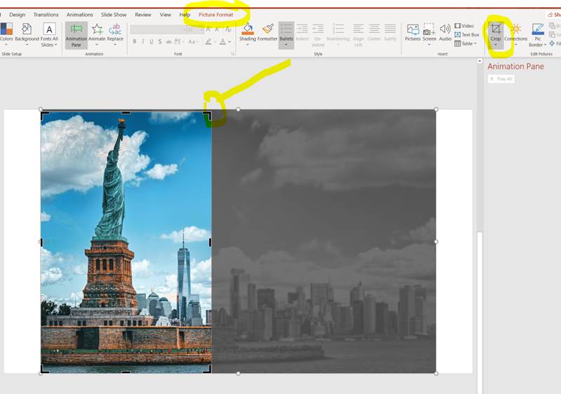
Task: Insert Pictures from the ribbon
Action: (412, 31)
